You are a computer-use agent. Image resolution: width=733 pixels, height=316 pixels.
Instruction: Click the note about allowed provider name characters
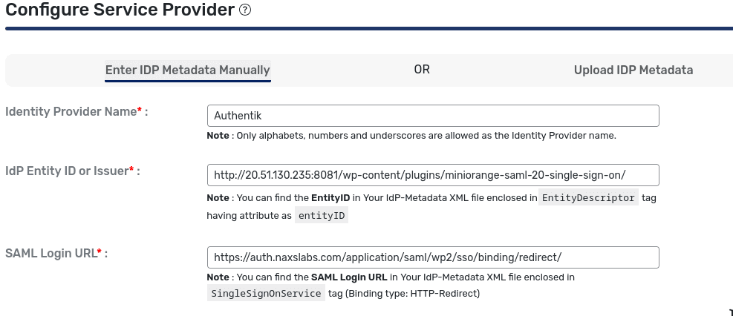click(412, 136)
